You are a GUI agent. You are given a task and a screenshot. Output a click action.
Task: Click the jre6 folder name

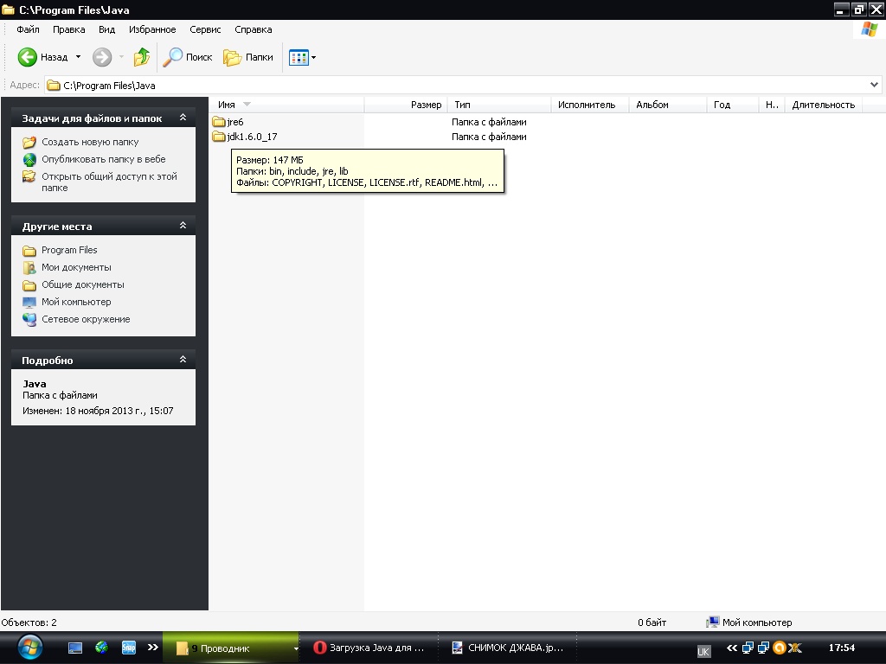click(x=235, y=122)
